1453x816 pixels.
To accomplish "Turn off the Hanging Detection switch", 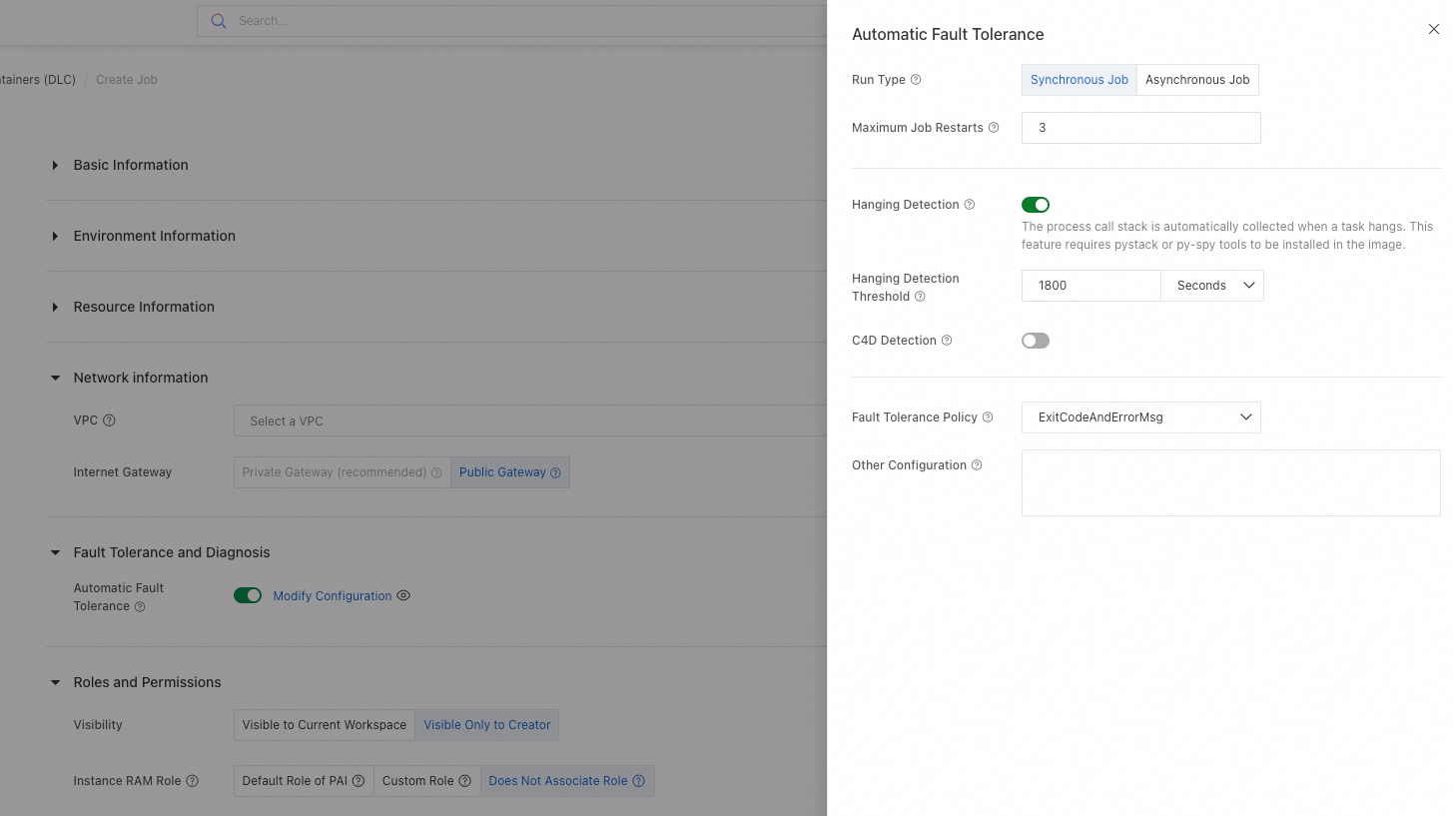I will tap(1036, 205).
